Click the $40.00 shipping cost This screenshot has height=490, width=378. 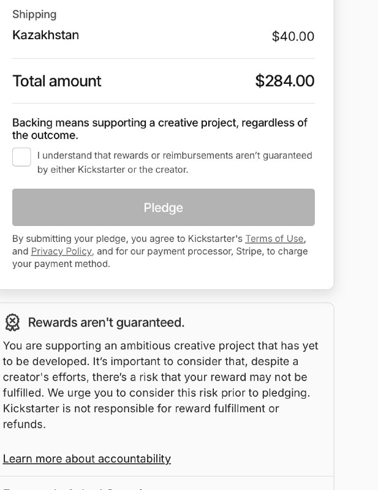coord(293,36)
